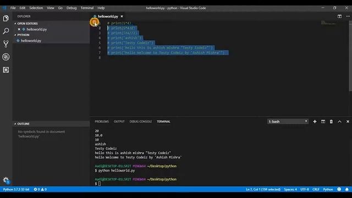The image size is (352, 198).
Task: Open the Debug menu
Action: pos(71,8)
